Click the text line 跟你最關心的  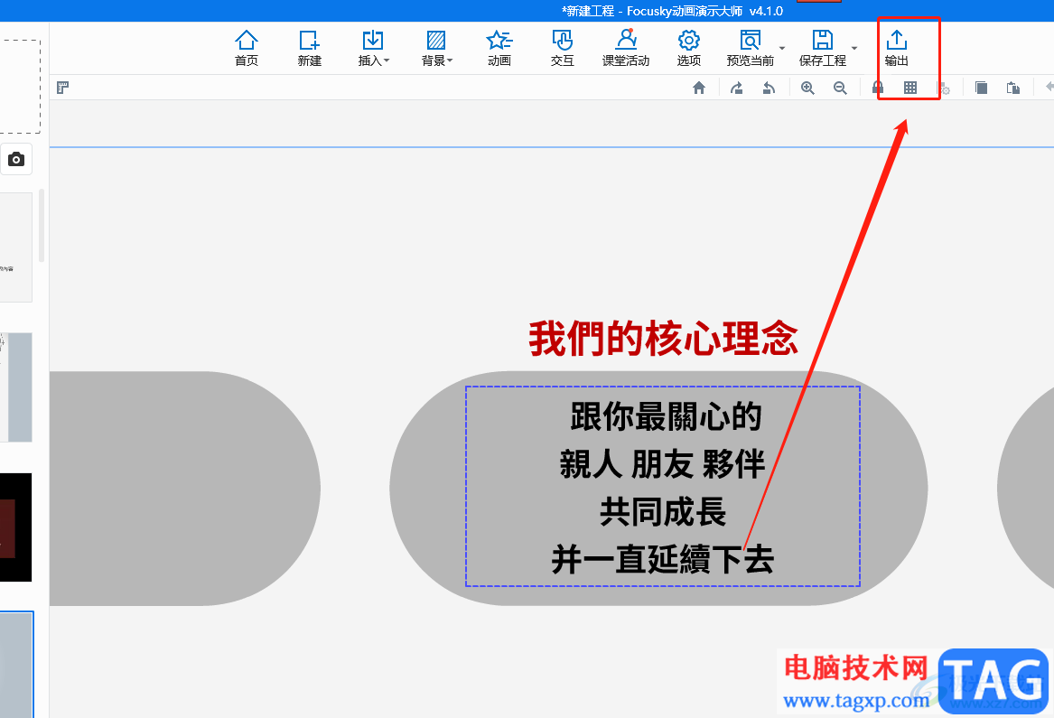pos(666,417)
